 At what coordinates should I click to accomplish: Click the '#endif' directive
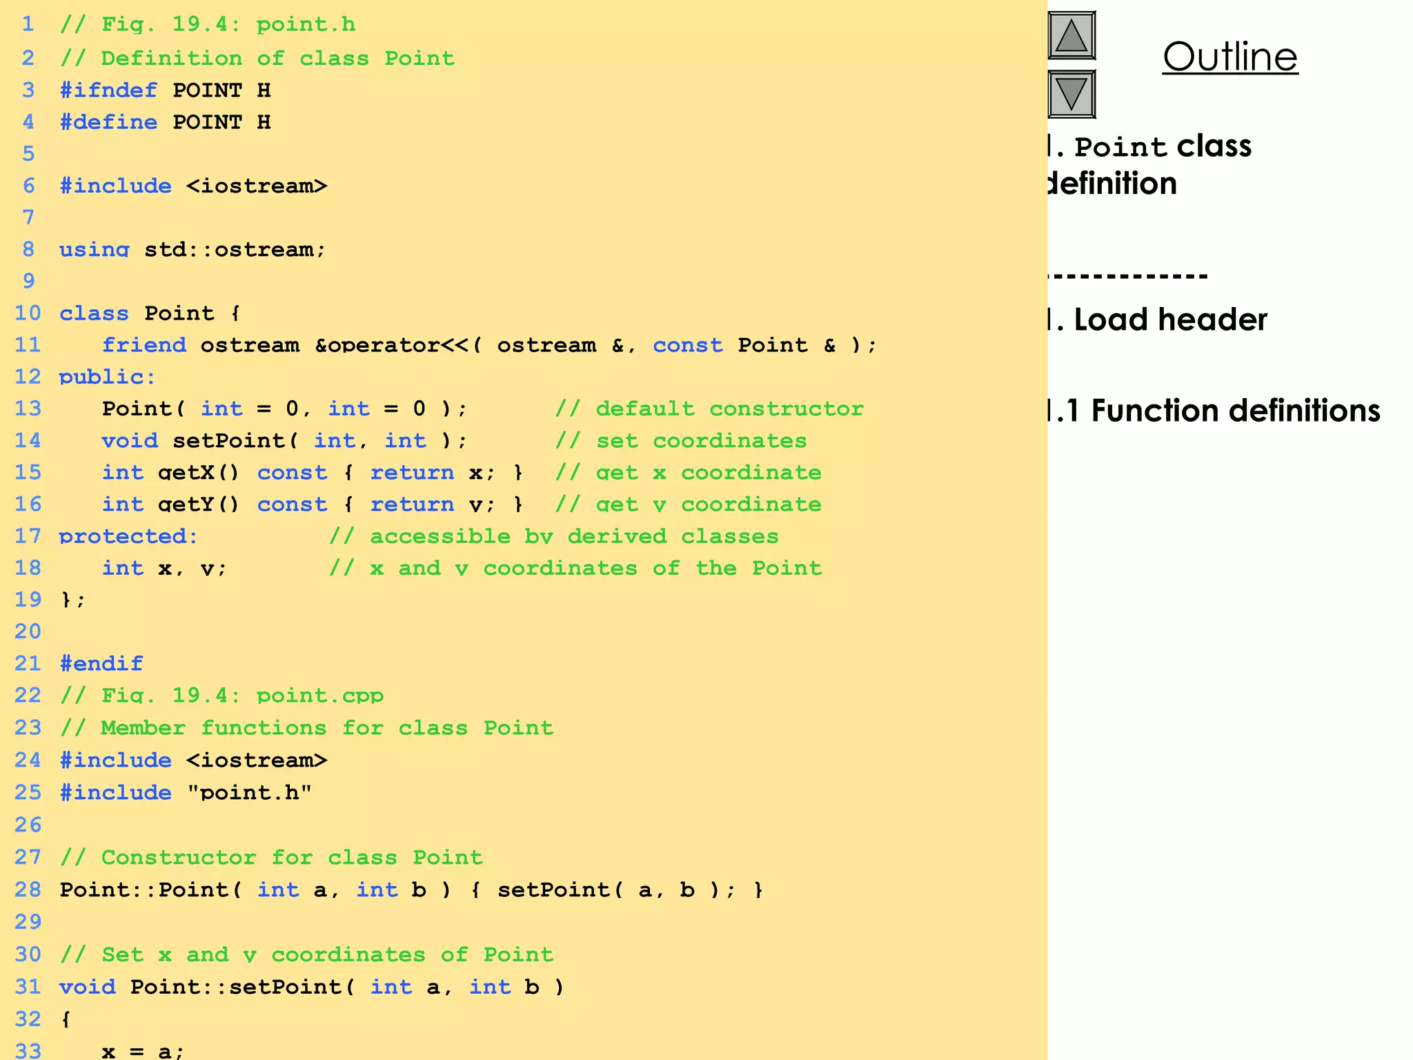click(x=101, y=664)
